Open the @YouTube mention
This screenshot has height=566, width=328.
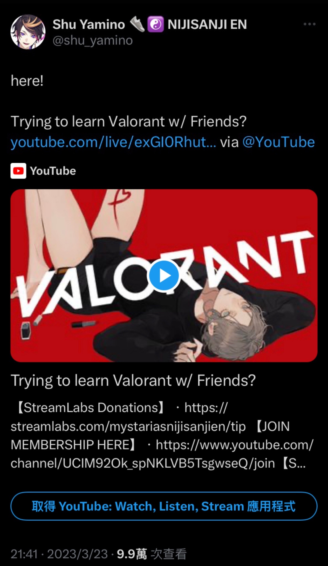point(279,142)
